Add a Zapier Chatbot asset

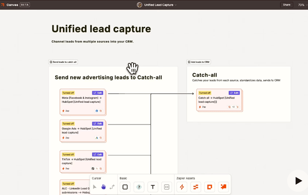224,187
